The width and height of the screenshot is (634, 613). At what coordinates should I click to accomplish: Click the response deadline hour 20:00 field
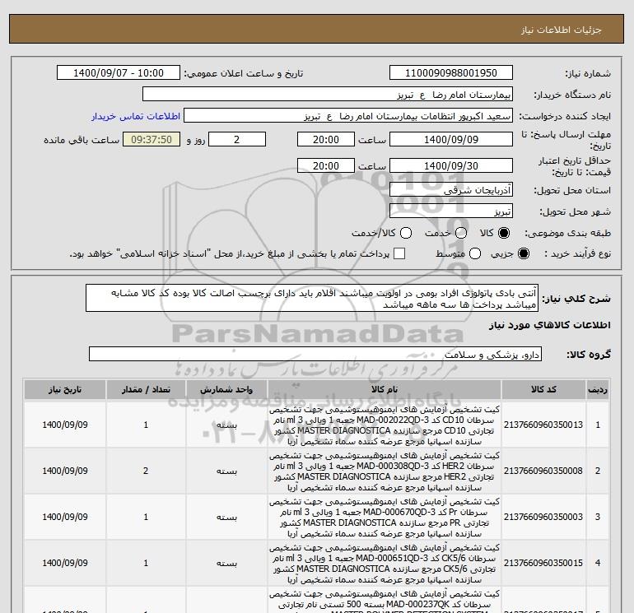coord(326,139)
